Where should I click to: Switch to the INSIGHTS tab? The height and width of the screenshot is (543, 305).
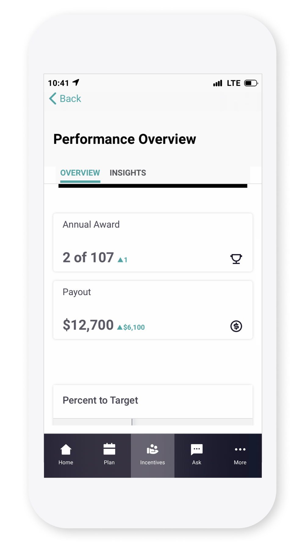tap(128, 173)
